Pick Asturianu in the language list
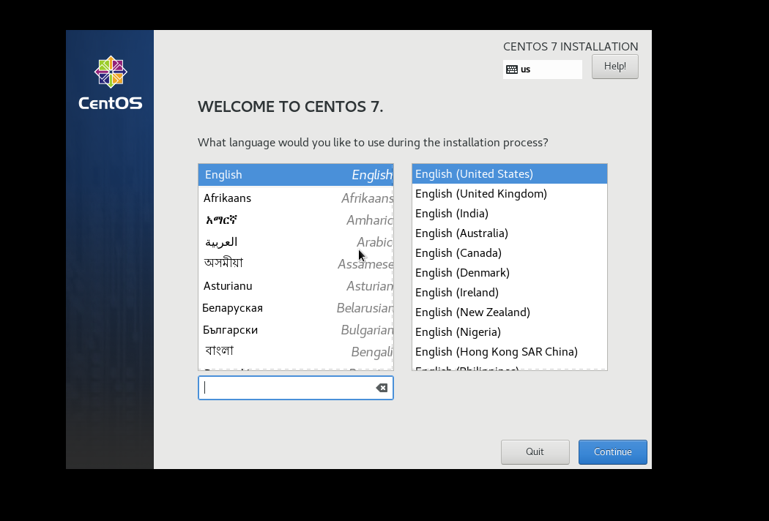 [296, 285]
